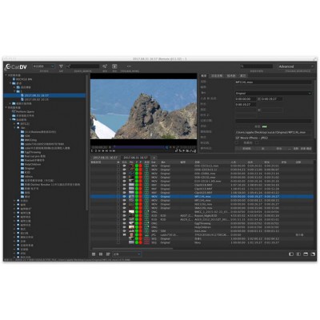Select 2017.09.02 10:15 in the tree
The height and width of the screenshot is (320, 320).
37,99
